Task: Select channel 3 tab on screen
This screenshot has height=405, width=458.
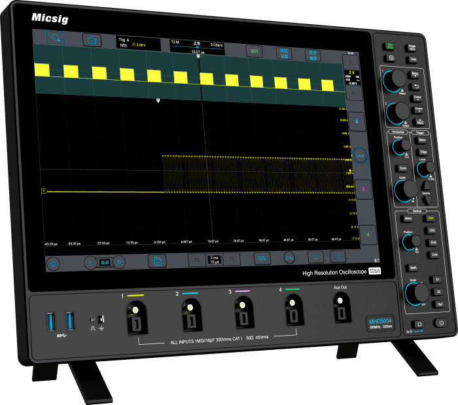Action: (362, 188)
